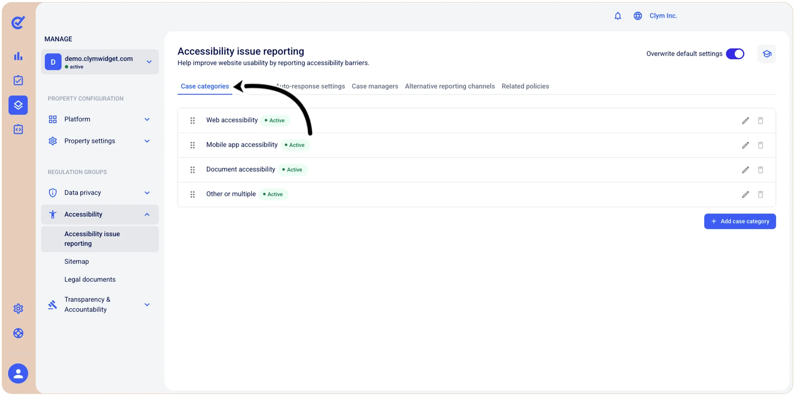Select Accessibility issue reporting in sidebar
The width and height of the screenshot is (795, 396).
(x=100, y=239)
